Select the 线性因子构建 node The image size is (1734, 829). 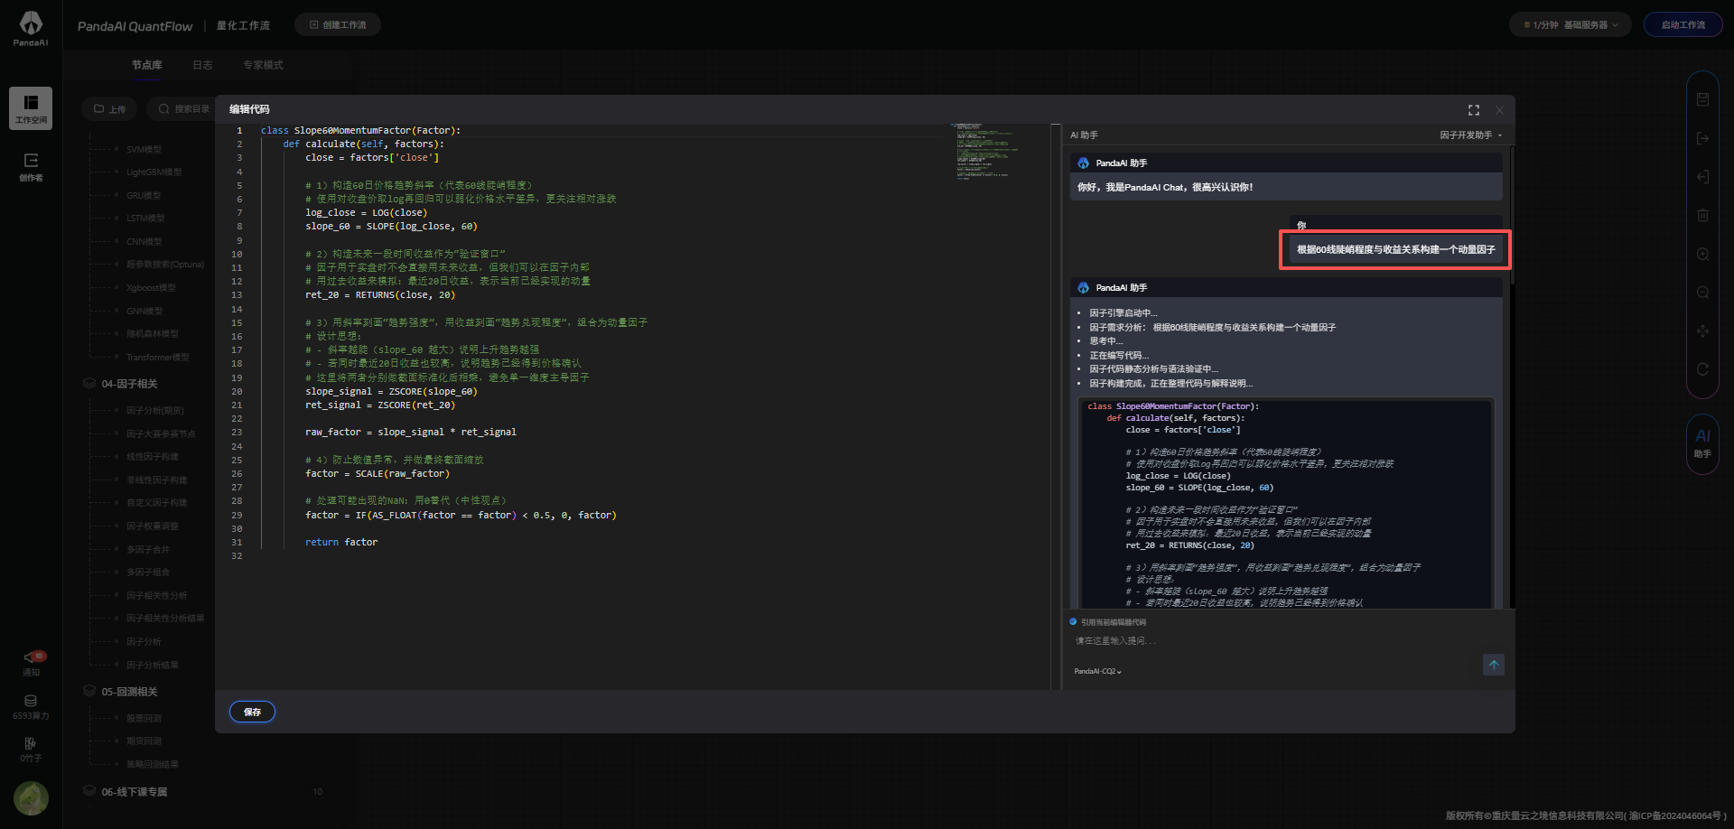pos(153,457)
